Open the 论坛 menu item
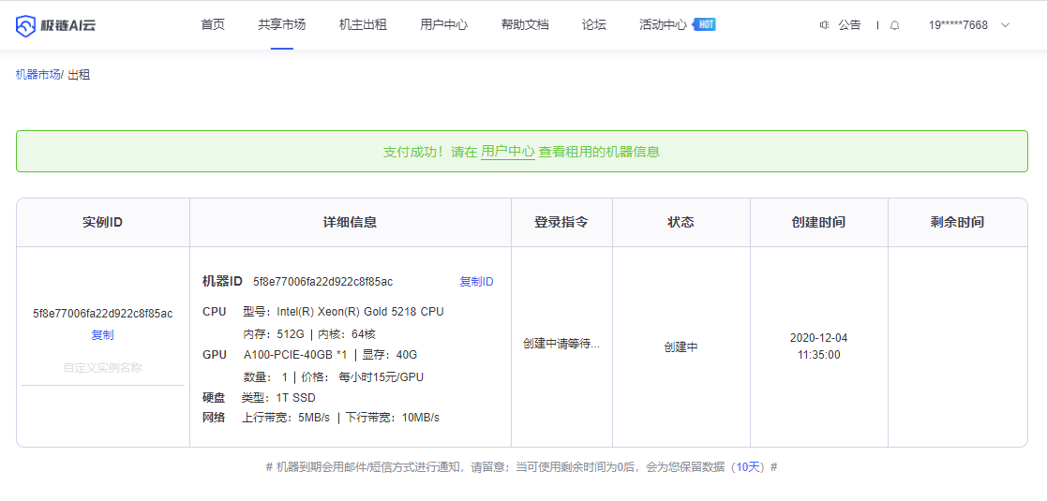Screen dimensions: 1047x501 (x=594, y=25)
